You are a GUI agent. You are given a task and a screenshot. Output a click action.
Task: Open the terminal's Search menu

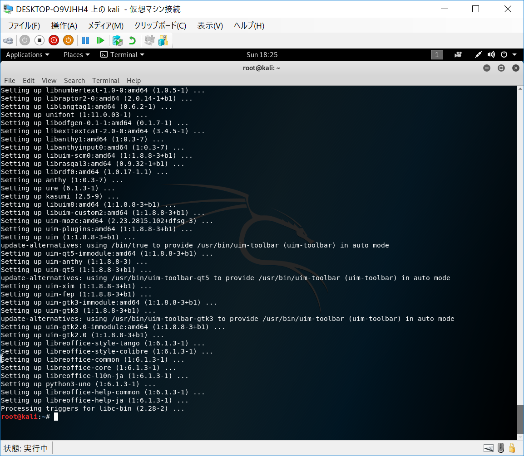(74, 80)
